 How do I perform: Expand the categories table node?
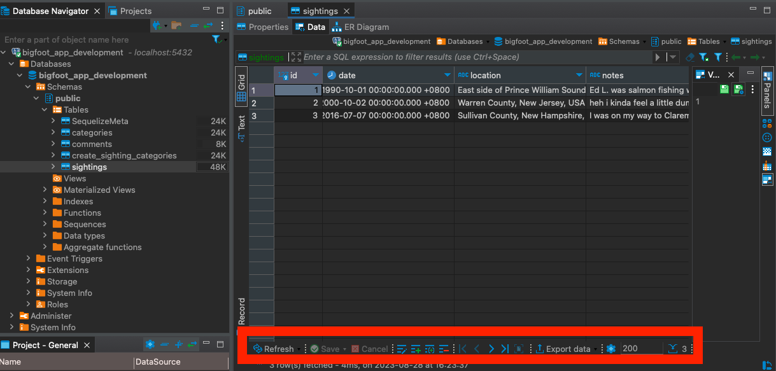click(x=53, y=133)
